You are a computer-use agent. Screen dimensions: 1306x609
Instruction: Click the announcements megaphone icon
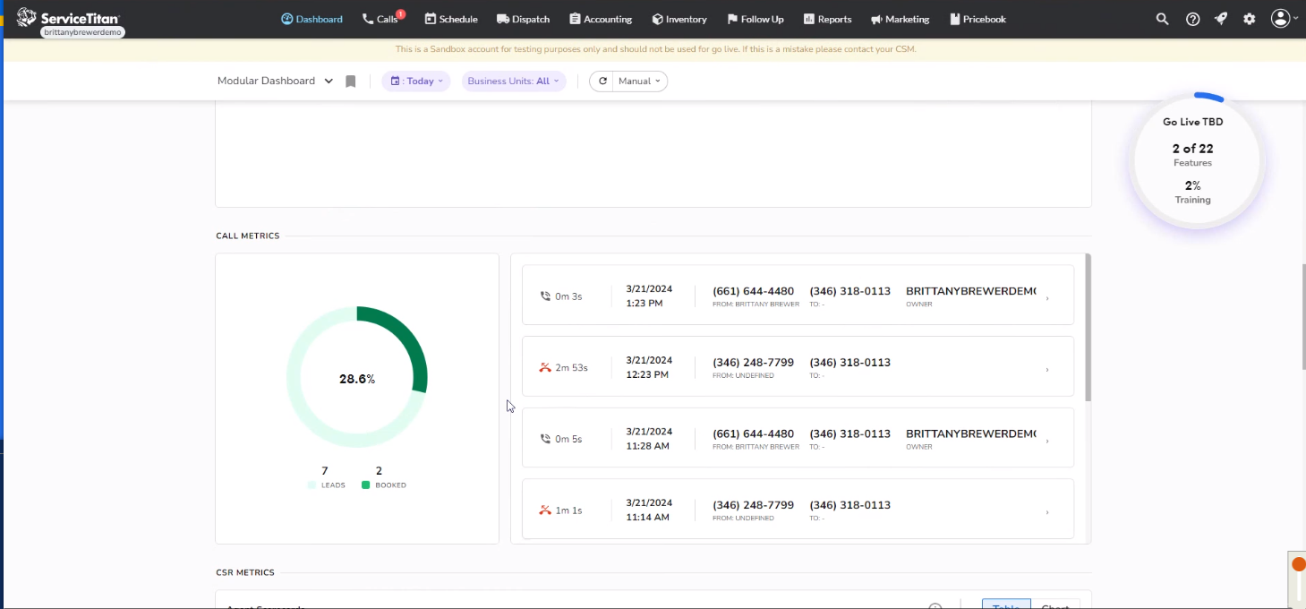point(1220,18)
